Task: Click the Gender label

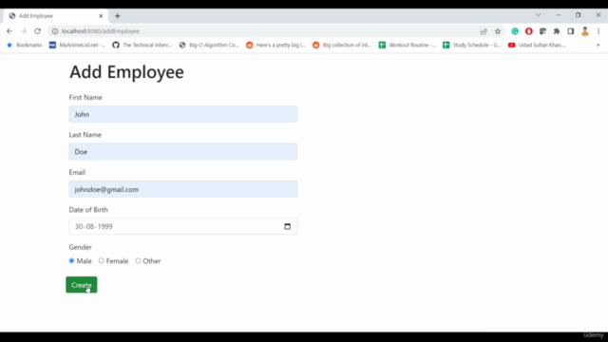Action: pyautogui.click(x=80, y=247)
